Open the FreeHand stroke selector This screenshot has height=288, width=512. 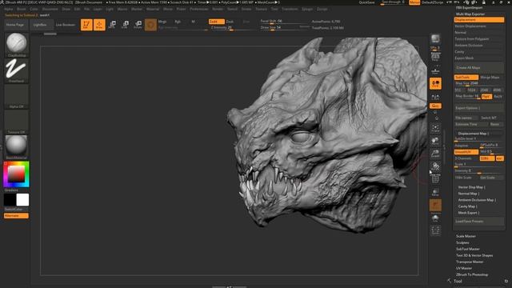tap(16, 70)
